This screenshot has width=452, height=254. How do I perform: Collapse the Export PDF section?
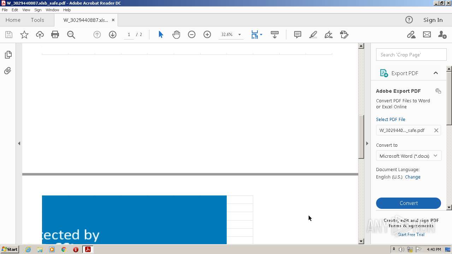436,73
